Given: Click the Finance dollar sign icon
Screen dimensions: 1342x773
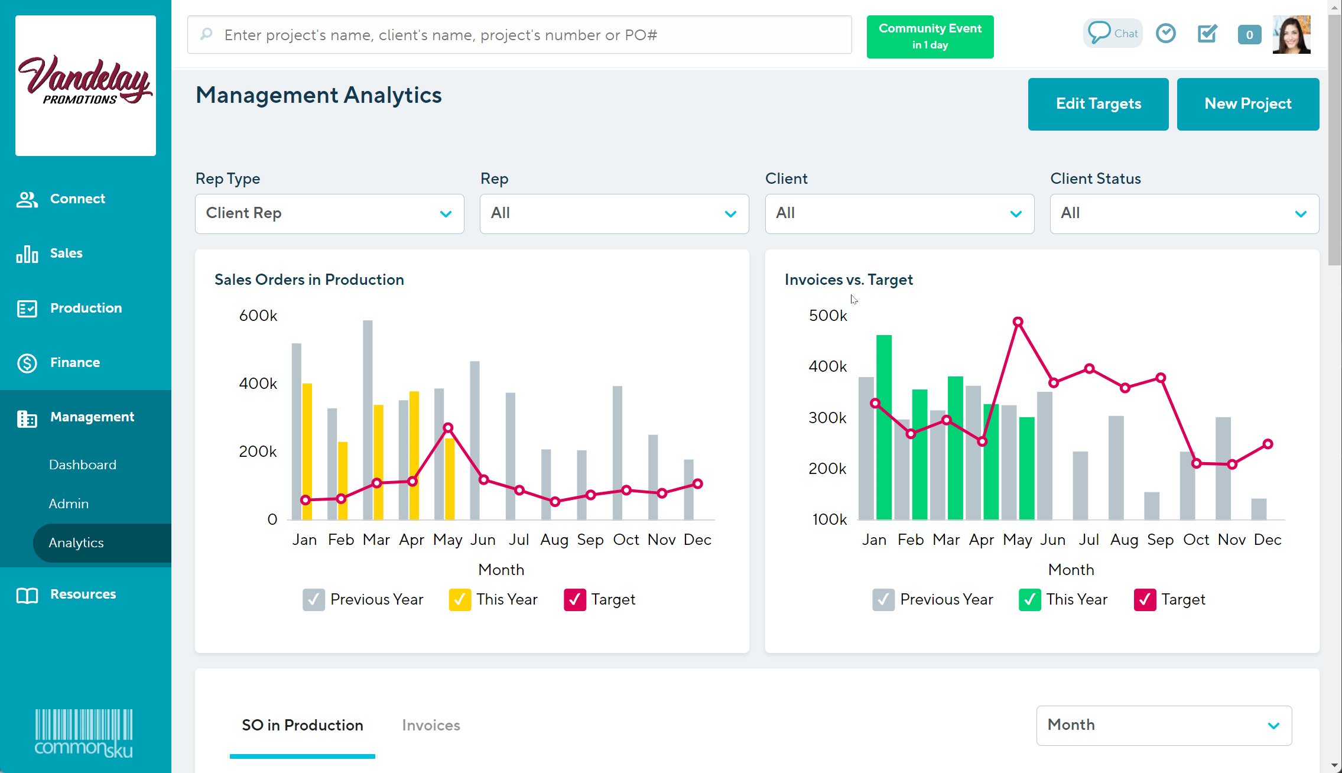Looking at the screenshot, I should point(27,363).
